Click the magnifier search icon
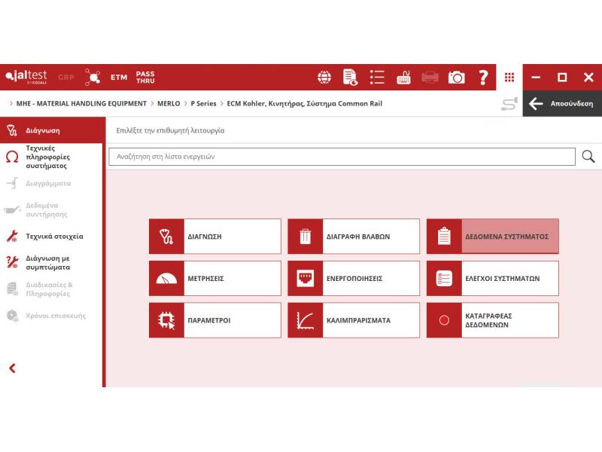Image resolution: width=602 pixels, height=452 pixels. tap(588, 157)
